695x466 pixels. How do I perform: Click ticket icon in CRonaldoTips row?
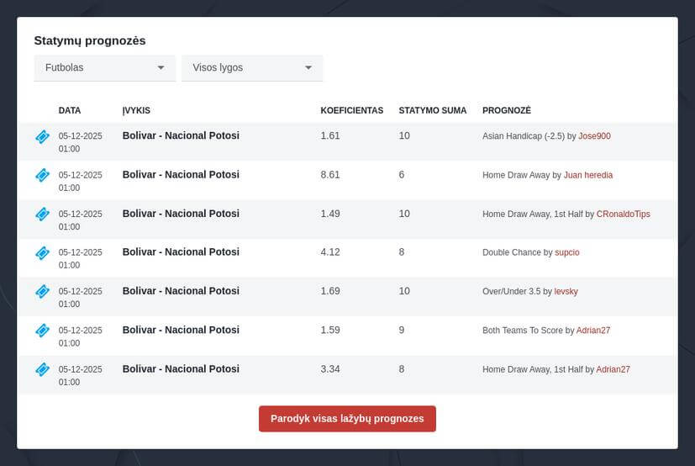point(42,214)
